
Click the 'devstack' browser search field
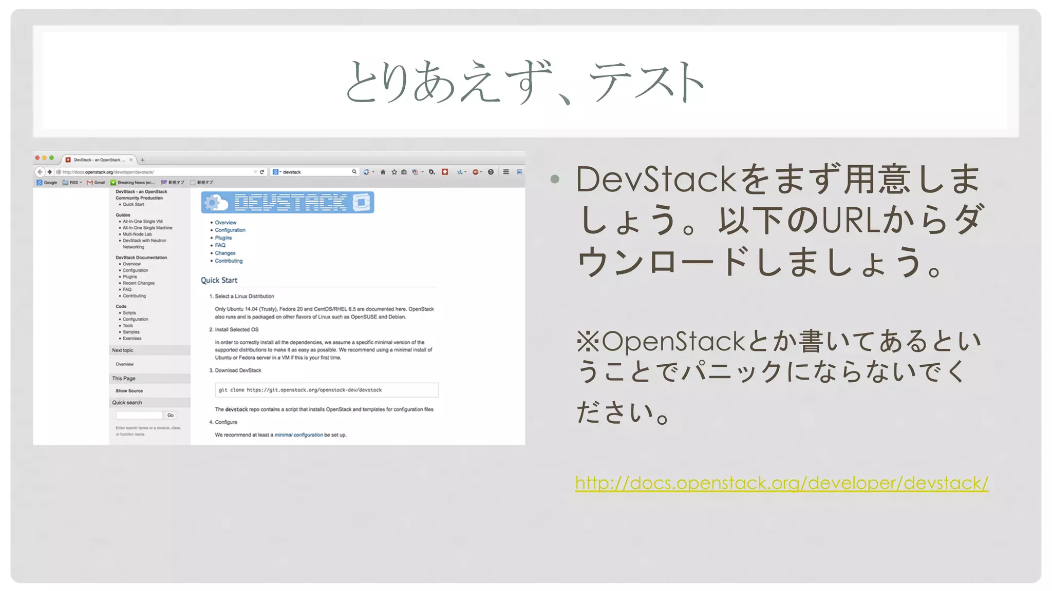(316, 172)
